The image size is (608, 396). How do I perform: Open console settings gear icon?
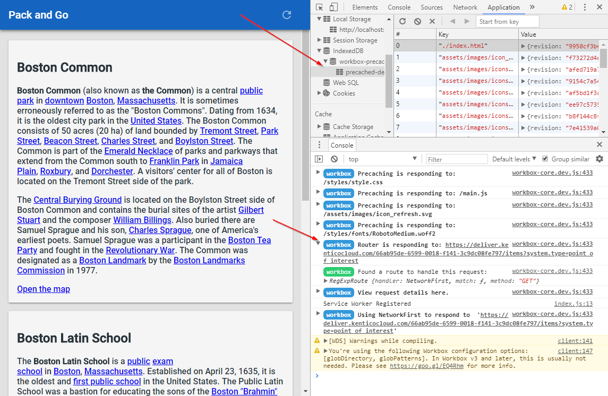click(600, 159)
